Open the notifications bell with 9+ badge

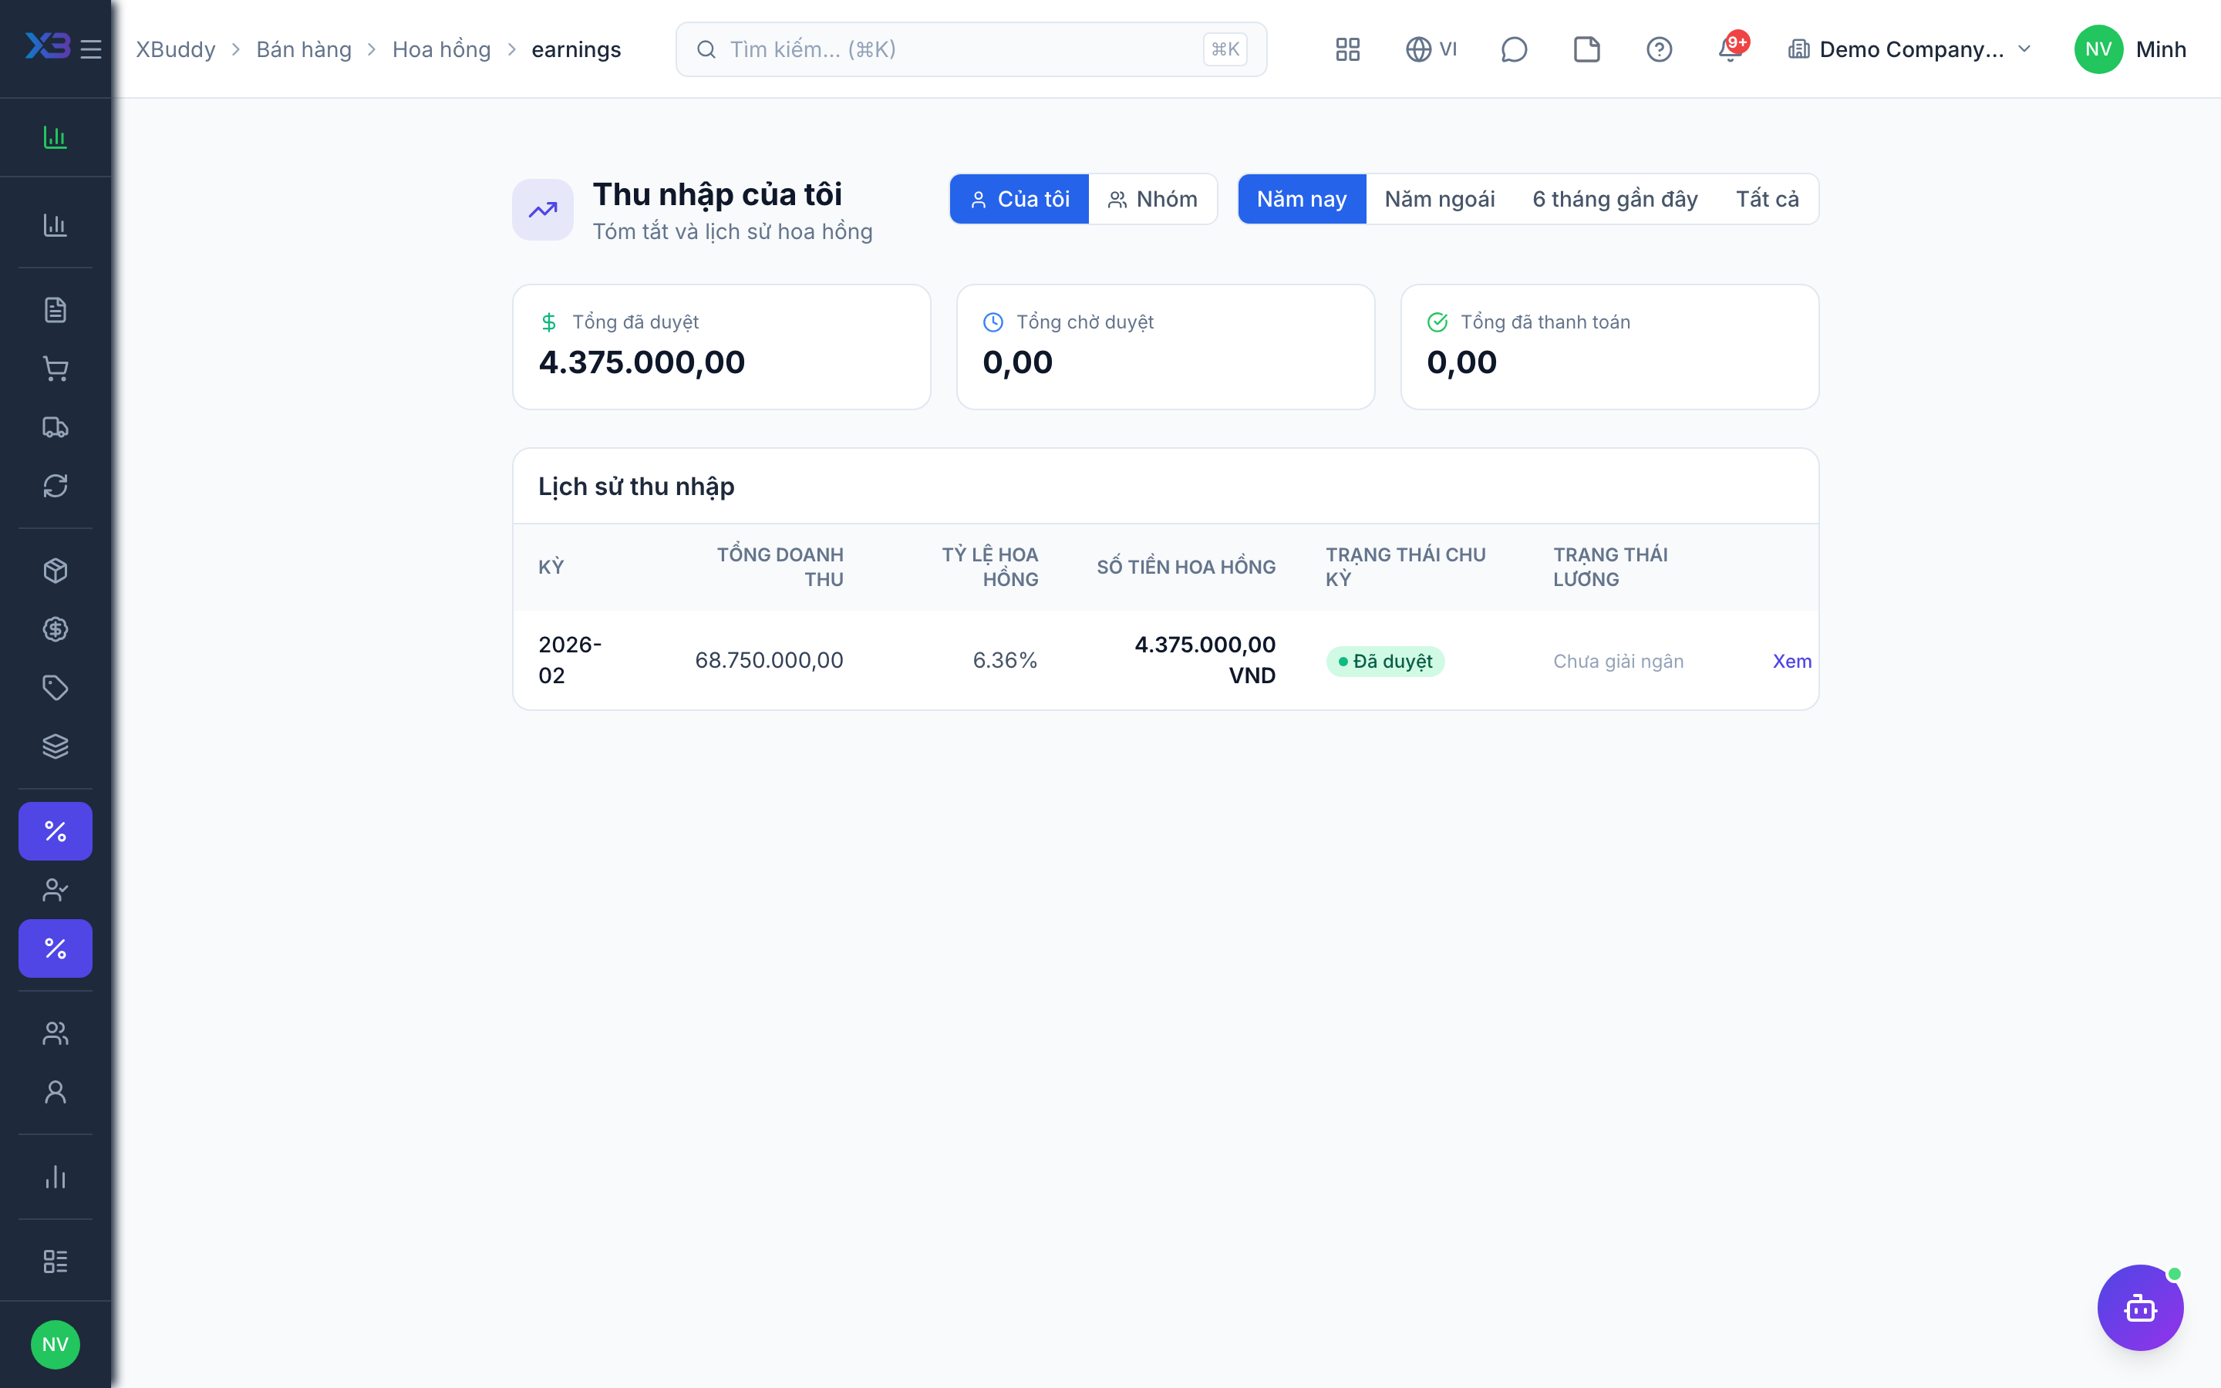1732,49
